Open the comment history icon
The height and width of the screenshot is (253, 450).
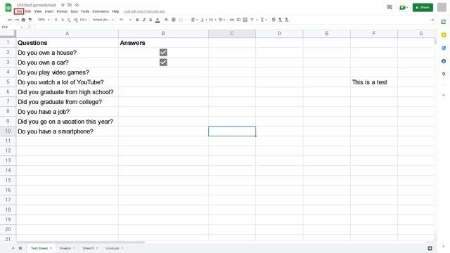[390, 7]
